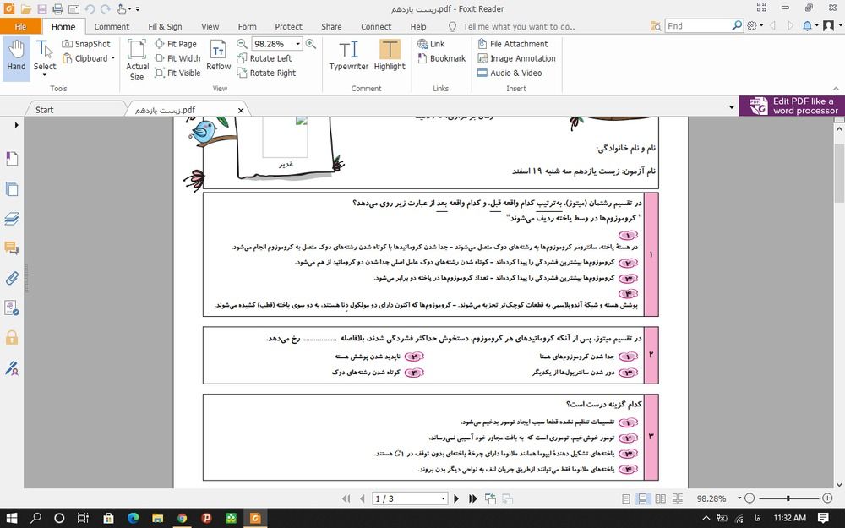Click the zoom slider in status bar
The image size is (845, 528).
pyautogui.click(x=788, y=499)
